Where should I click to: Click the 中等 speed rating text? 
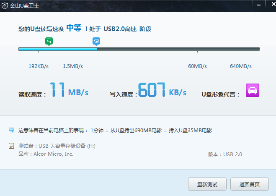click(74, 28)
